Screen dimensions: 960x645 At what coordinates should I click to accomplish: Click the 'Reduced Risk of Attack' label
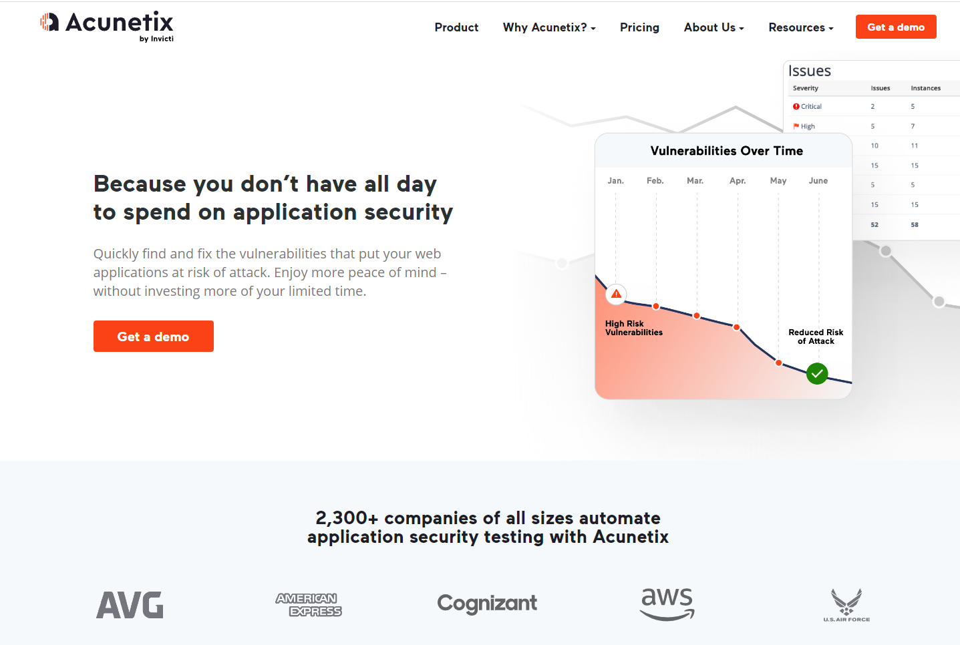click(816, 337)
